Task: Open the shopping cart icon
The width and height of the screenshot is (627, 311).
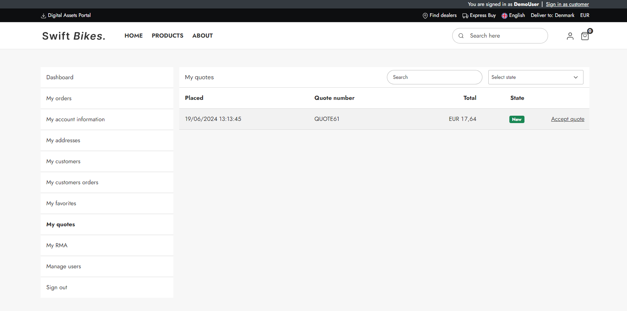Action: [585, 36]
